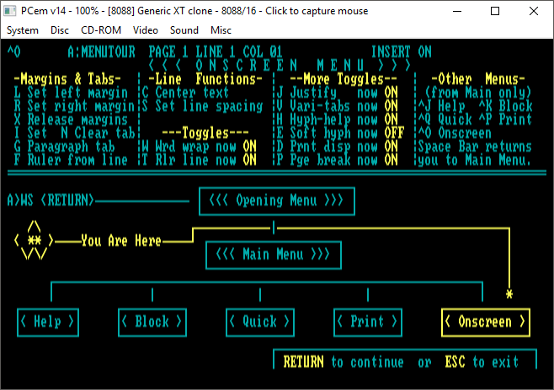Open the Video menu
The width and height of the screenshot is (554, 390).
point(145,30)
